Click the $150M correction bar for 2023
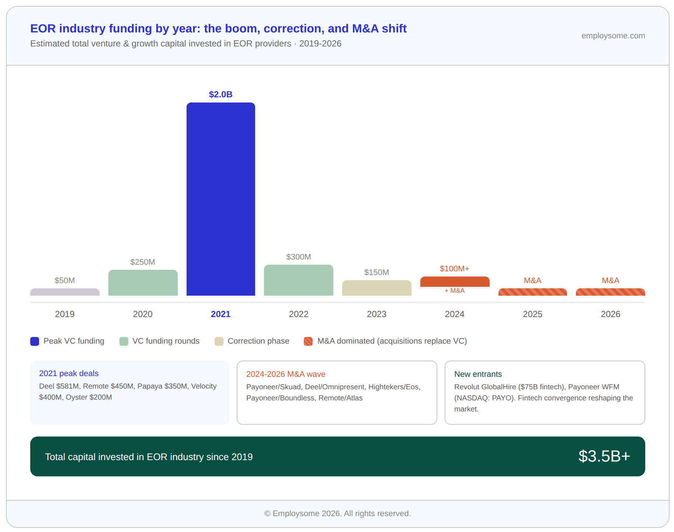The width and height of the screenshot is (674, 532). 376,288
